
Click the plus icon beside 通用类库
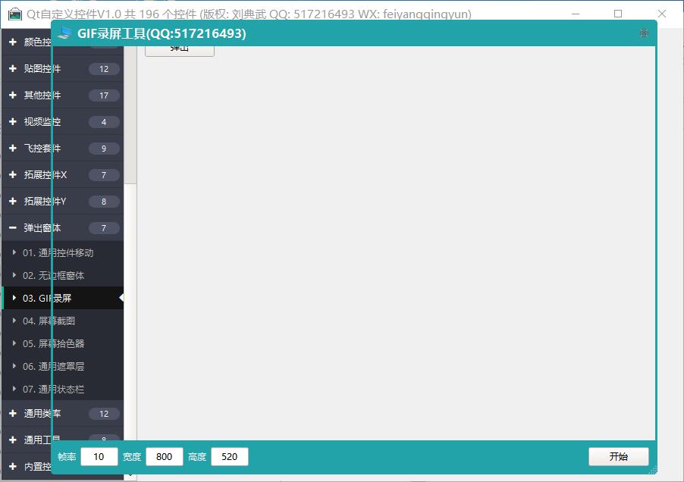[13, 414]
